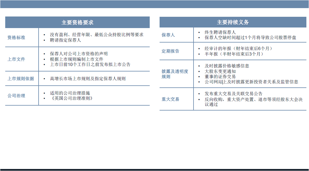
Task: Select the 保荐人 row label
Action: 168,35
